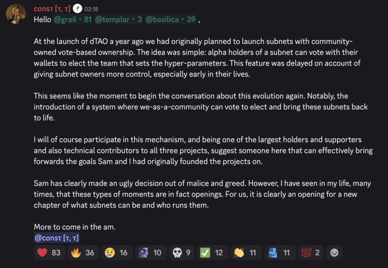Click the tag badge beside the username
This screenshot has height=268, width=388.
tap(77, 9)
